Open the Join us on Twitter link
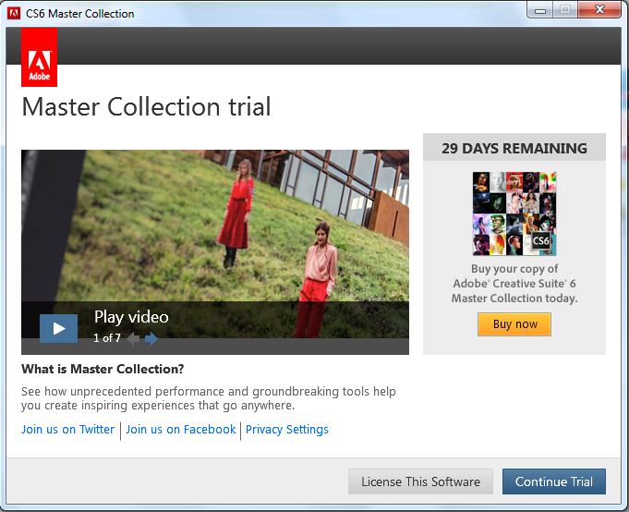Screen dimensions: 629x512 click(x=67, y=430)
